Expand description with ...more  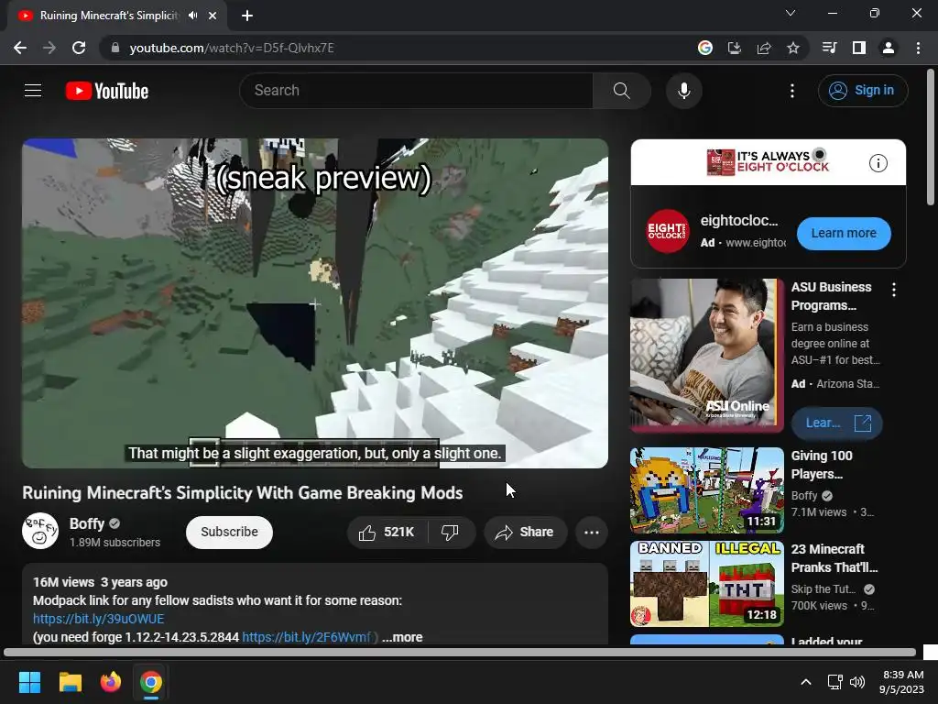pos(402,637)
